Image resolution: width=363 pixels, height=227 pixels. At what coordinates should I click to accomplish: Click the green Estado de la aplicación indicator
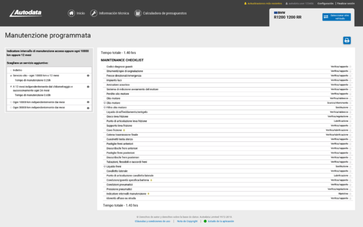tap(205, 221)
